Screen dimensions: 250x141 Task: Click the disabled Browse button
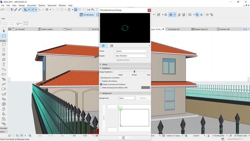click(143, 98)
